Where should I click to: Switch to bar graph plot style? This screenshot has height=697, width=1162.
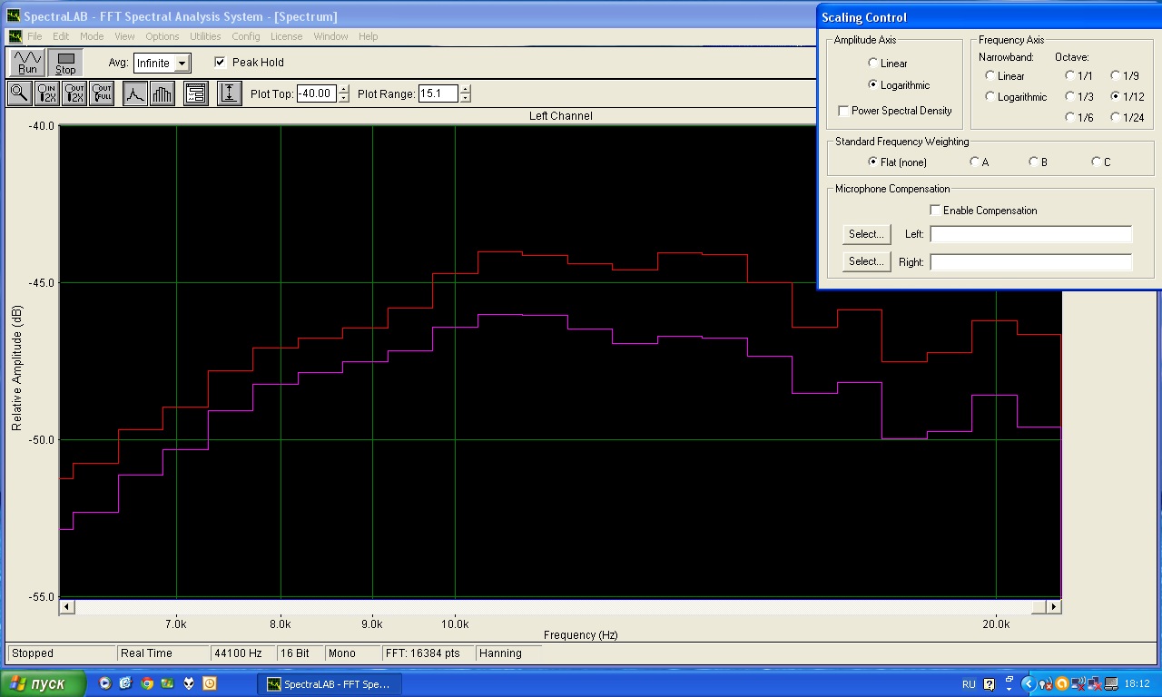pyautogui.click(x=162, y=93)
